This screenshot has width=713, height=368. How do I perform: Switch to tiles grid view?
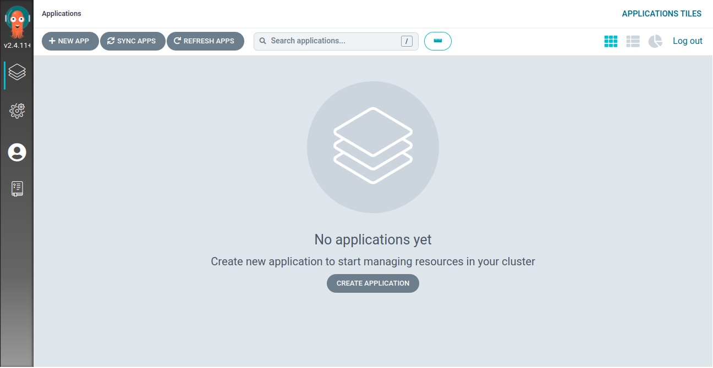tap(611, 41)
